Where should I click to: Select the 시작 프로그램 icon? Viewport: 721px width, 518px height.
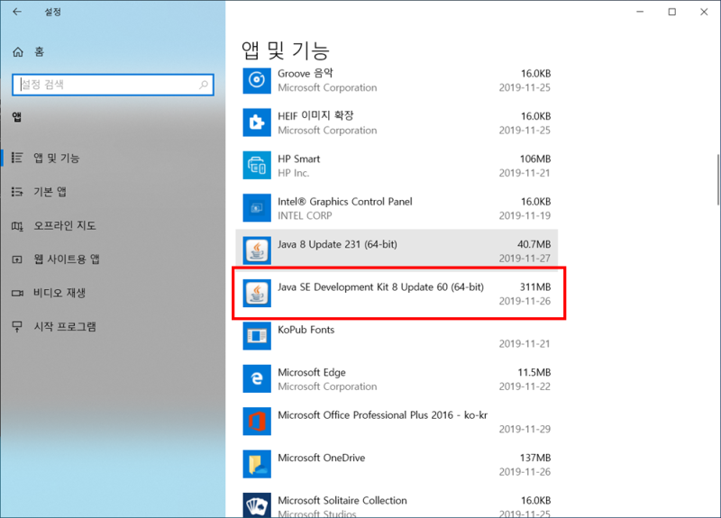coord(17,327)
